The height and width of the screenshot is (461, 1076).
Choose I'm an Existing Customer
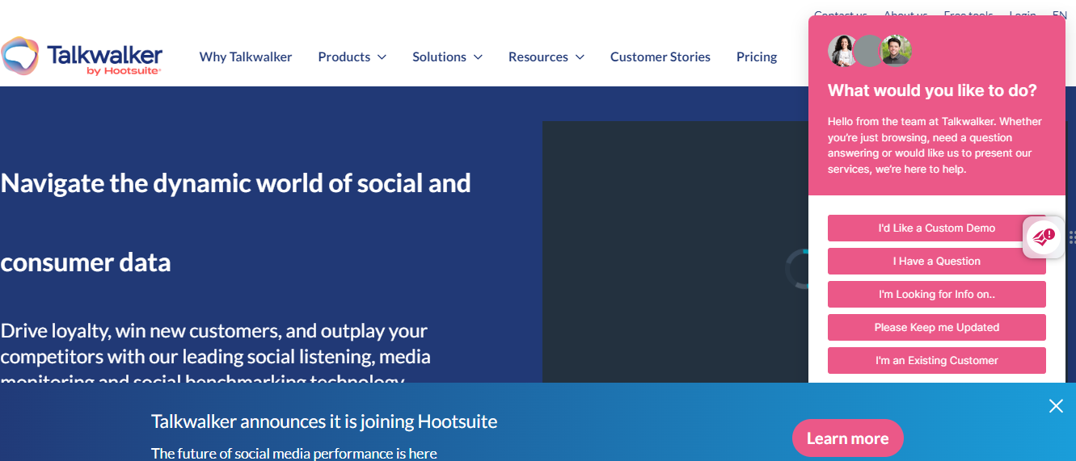937,361
